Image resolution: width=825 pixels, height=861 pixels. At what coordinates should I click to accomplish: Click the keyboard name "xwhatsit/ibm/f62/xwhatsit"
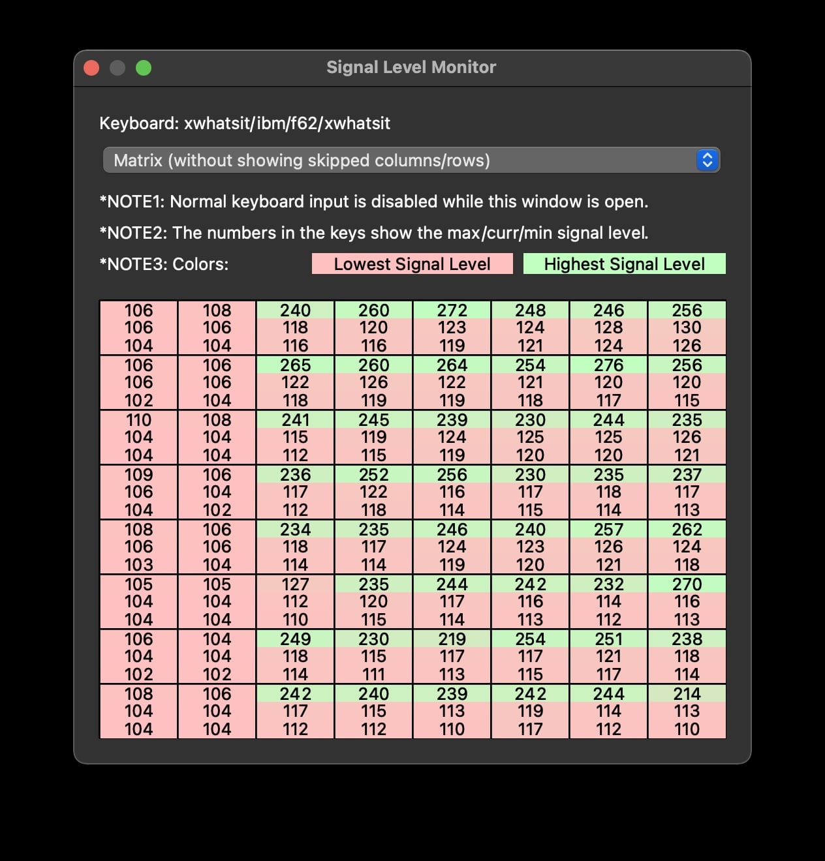click(287, 123)
